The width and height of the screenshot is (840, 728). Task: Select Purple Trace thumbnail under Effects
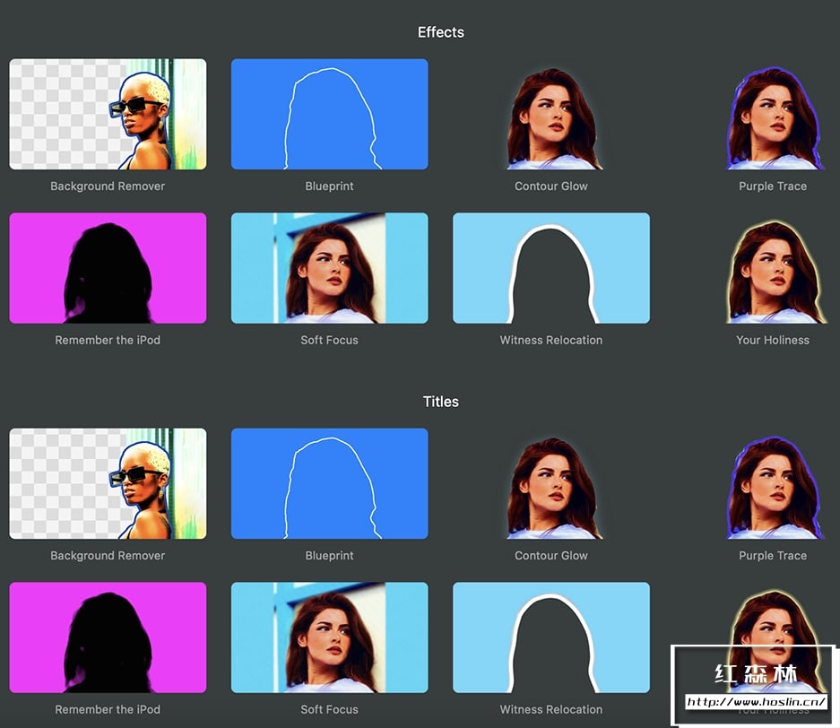click(773, 114)
